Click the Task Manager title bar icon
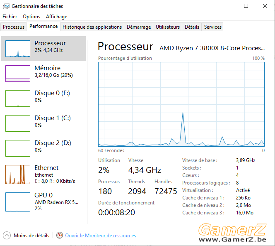 (x=6, y=6)
